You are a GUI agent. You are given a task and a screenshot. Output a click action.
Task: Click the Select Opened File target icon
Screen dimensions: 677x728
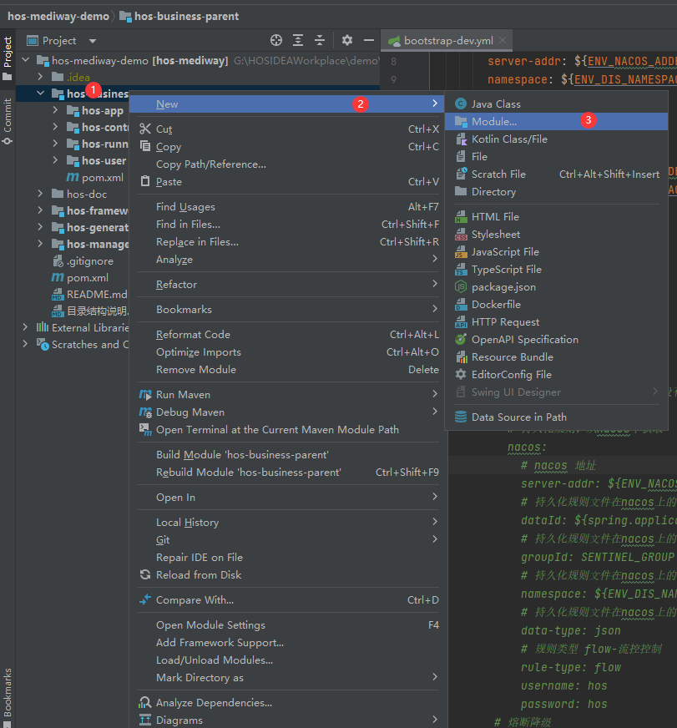click(x=276, y=40)
